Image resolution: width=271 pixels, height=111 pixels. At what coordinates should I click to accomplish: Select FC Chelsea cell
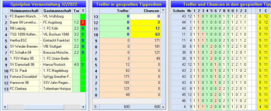(24, 89)
